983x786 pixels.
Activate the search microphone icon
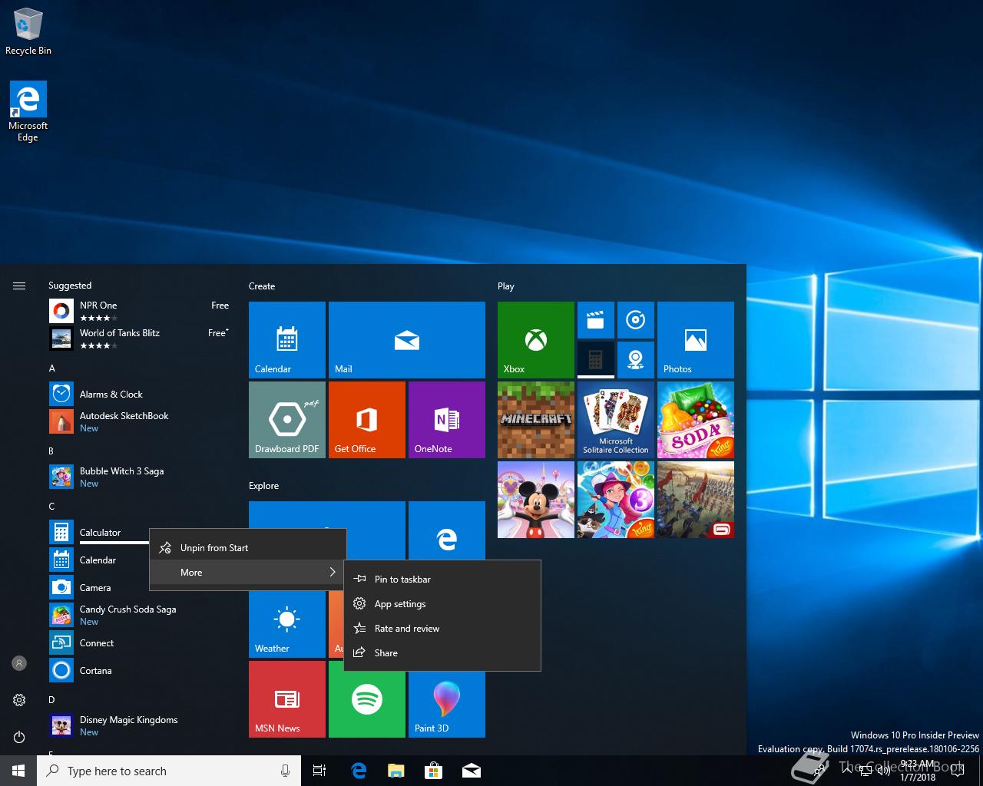[285, 771]
